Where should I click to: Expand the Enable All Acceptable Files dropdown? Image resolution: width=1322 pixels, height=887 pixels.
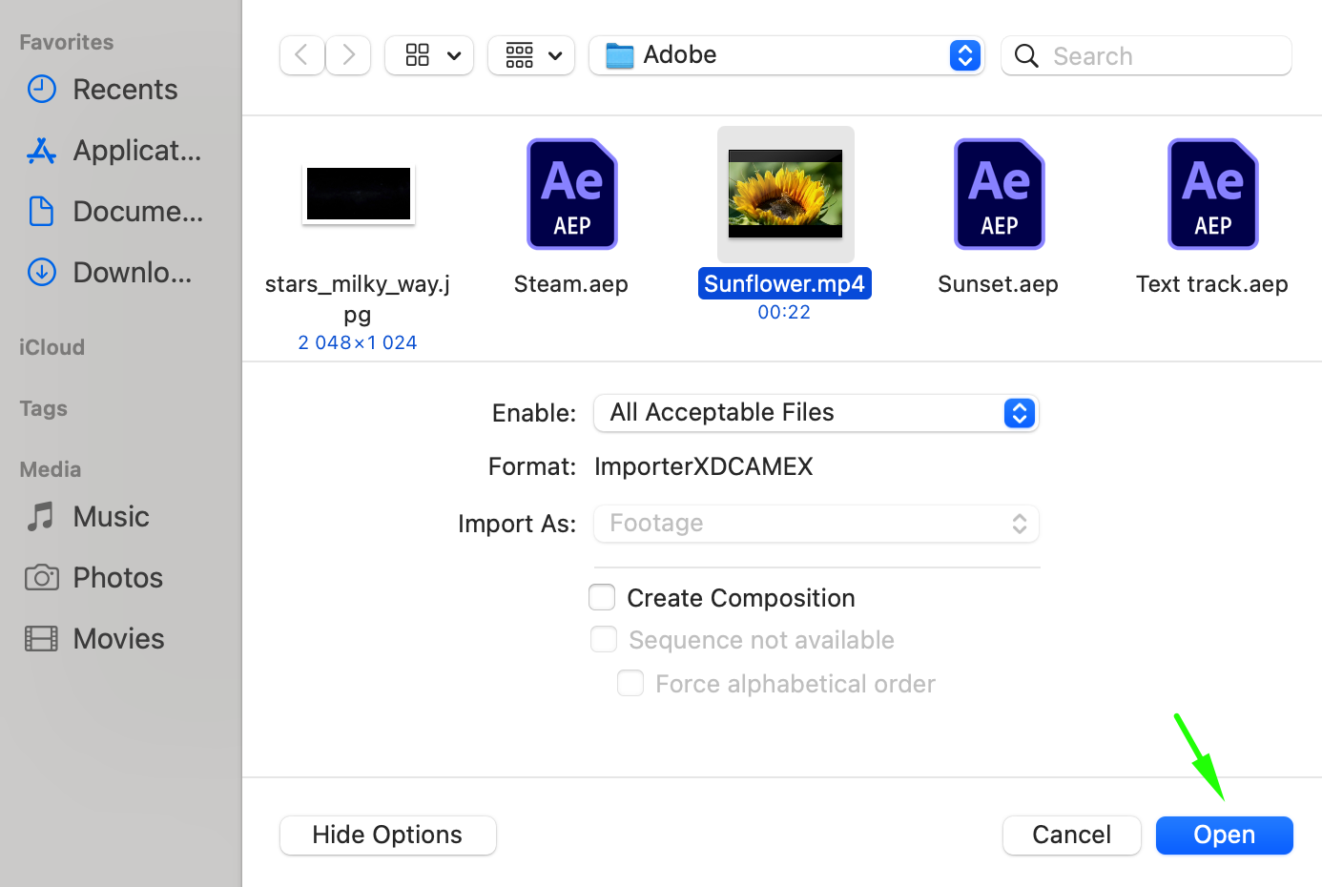(816, 413)
